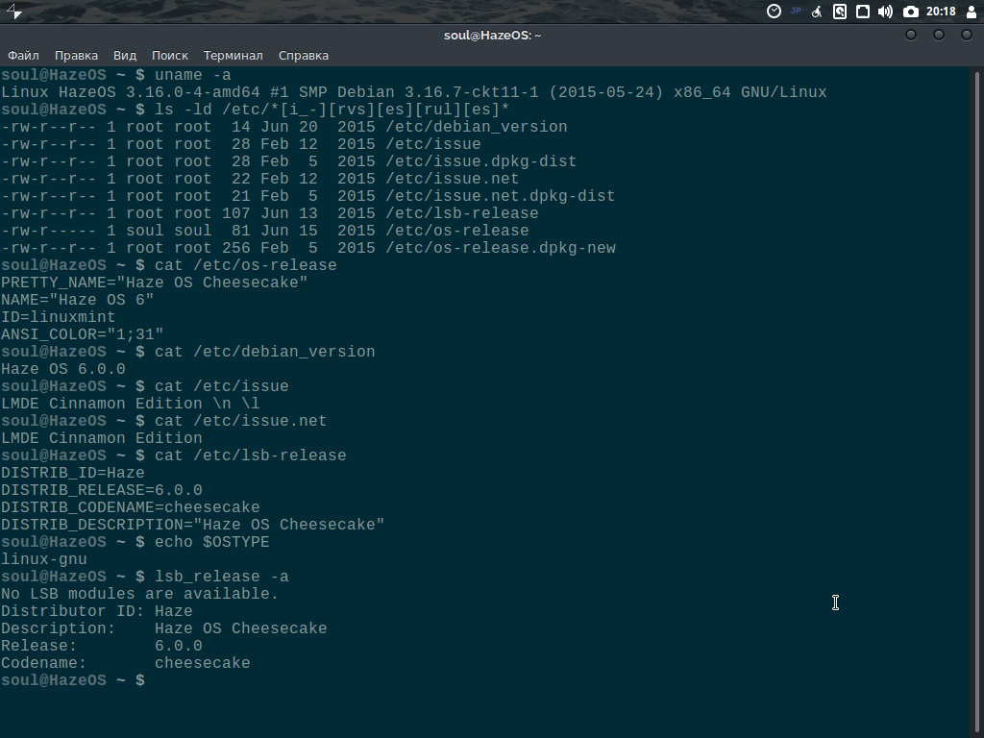Click the DISTRIB_DESCRIPTION line
Image resolution: width=984 pixels, height=738 pixels.
192,525
